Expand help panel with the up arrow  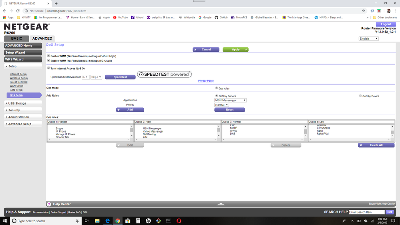click(x=221, y=204)
